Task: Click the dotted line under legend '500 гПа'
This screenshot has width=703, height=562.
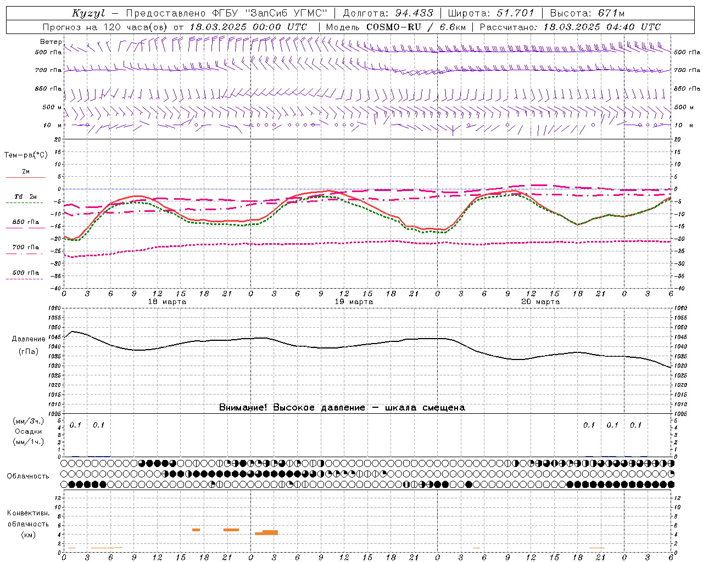Action: click(25, 279)
